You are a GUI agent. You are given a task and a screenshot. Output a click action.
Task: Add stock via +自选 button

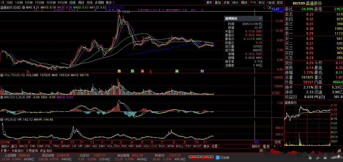pyautogui.click(x=271, y=3)
